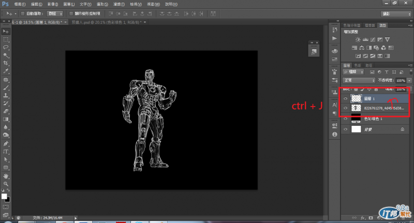Enable the 顯示變形控制項 checkbox
414x223 pixels.
(x=71, y=13)
